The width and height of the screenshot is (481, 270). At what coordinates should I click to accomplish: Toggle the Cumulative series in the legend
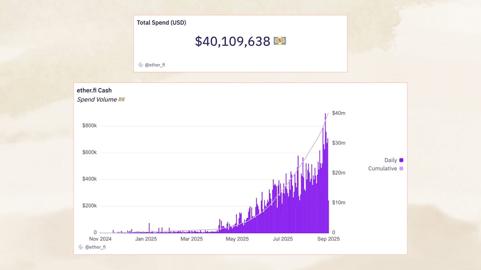point(386,168)
